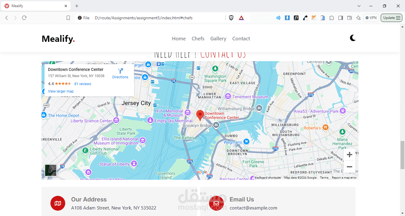
Task: Click the Google logo on map
Action: pos(200,172)
